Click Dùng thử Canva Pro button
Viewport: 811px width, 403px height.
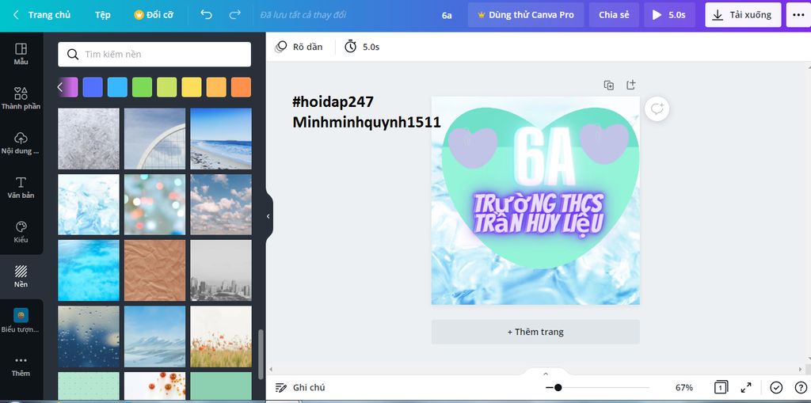[526, 15]
